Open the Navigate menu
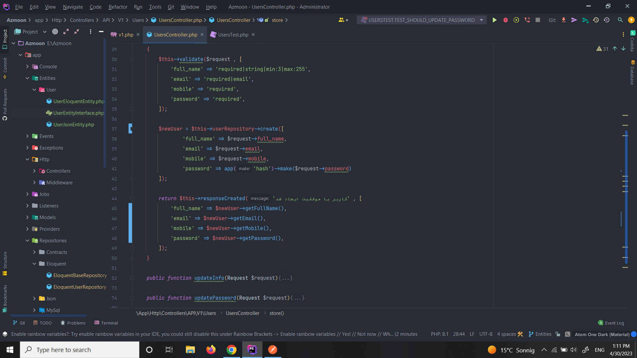 73,7
